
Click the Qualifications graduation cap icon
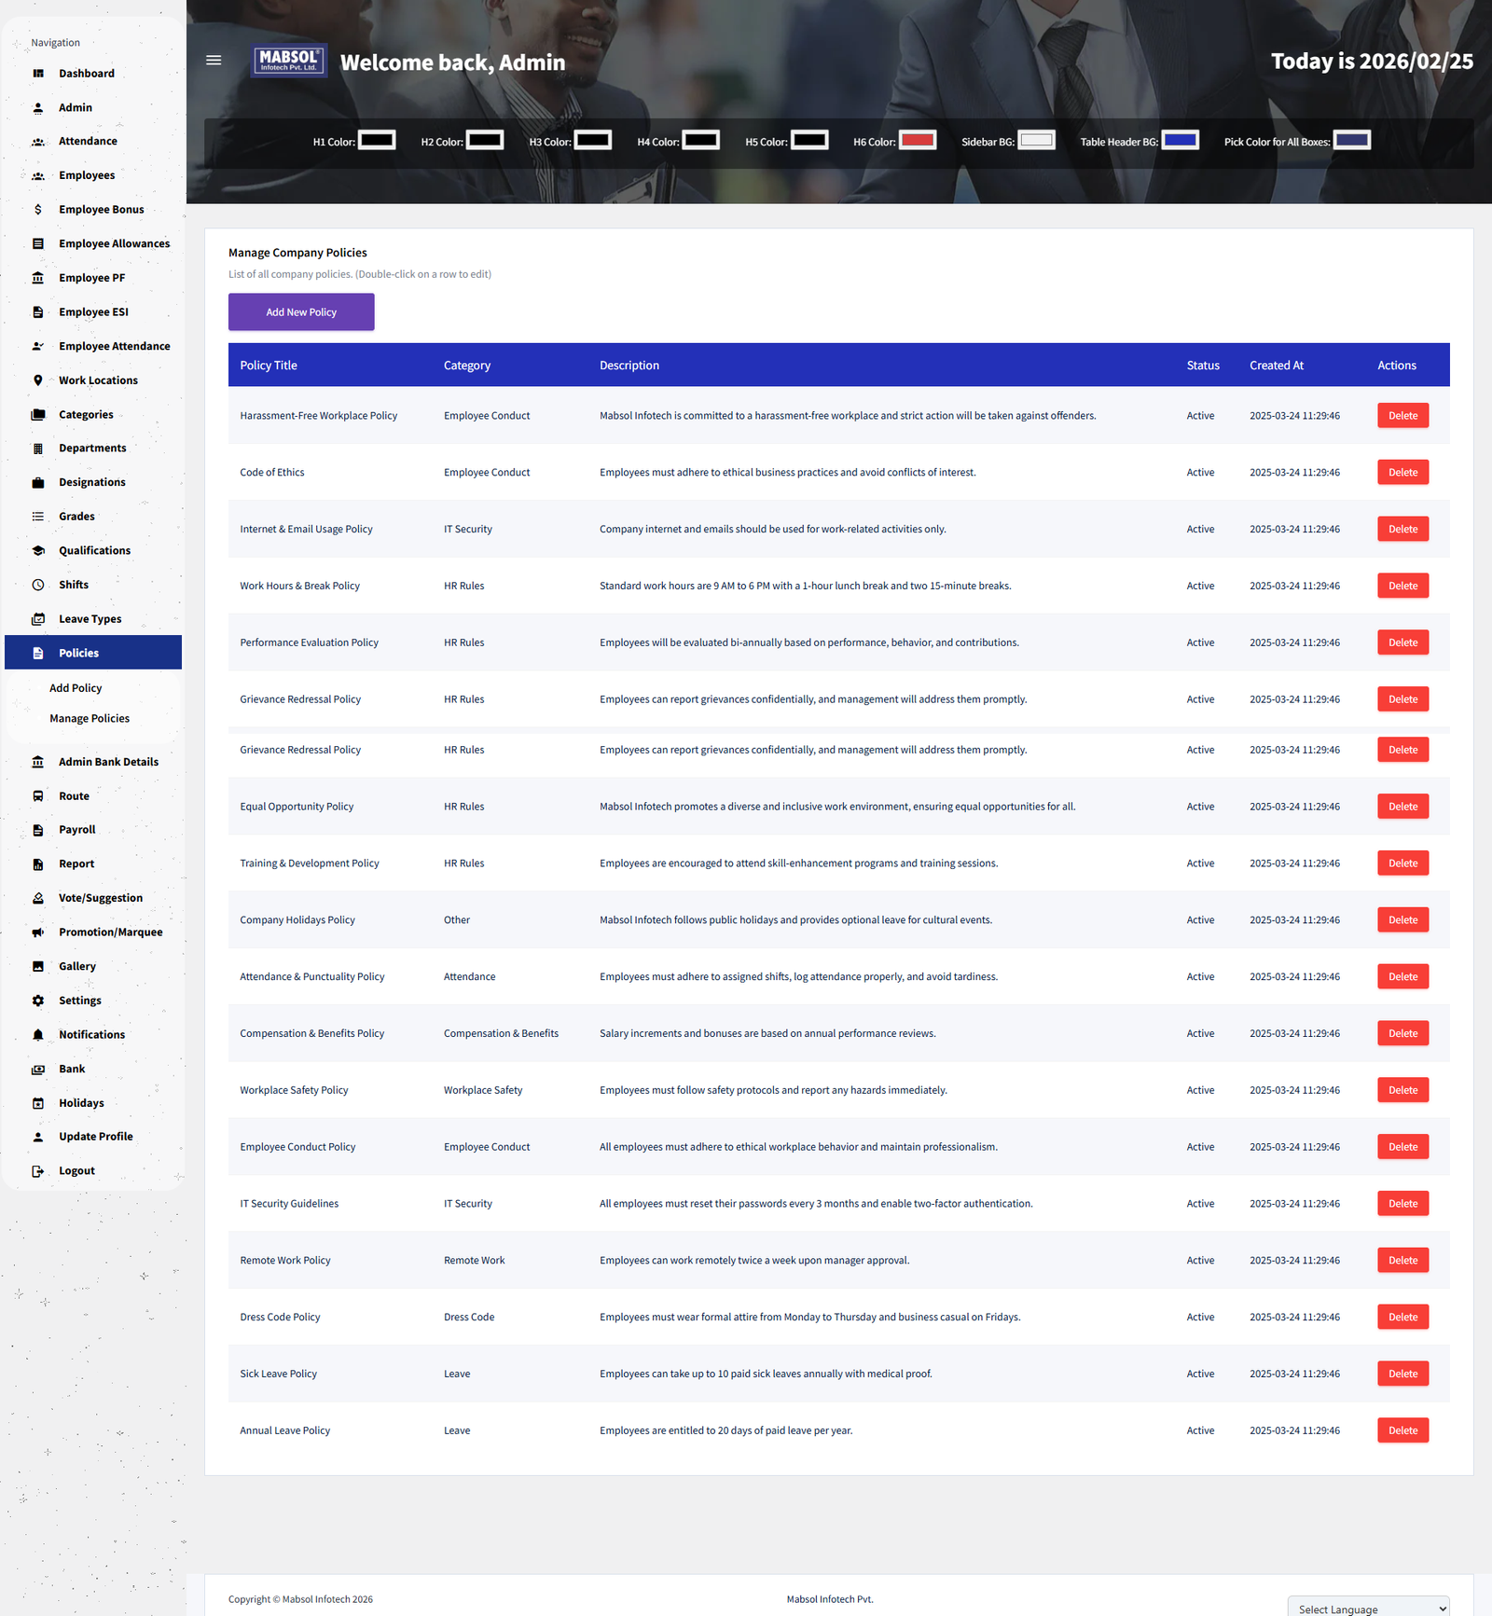(38, 551)
